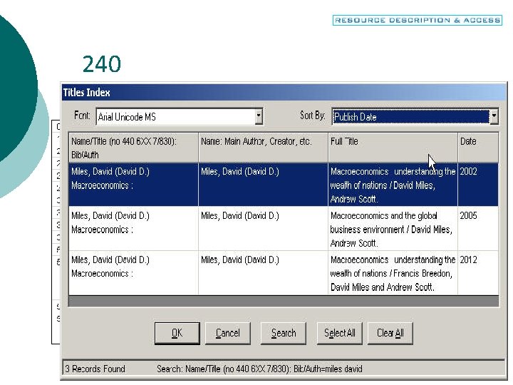Select the 2002 date cell
Screen dimensions: 513x385
478,185
